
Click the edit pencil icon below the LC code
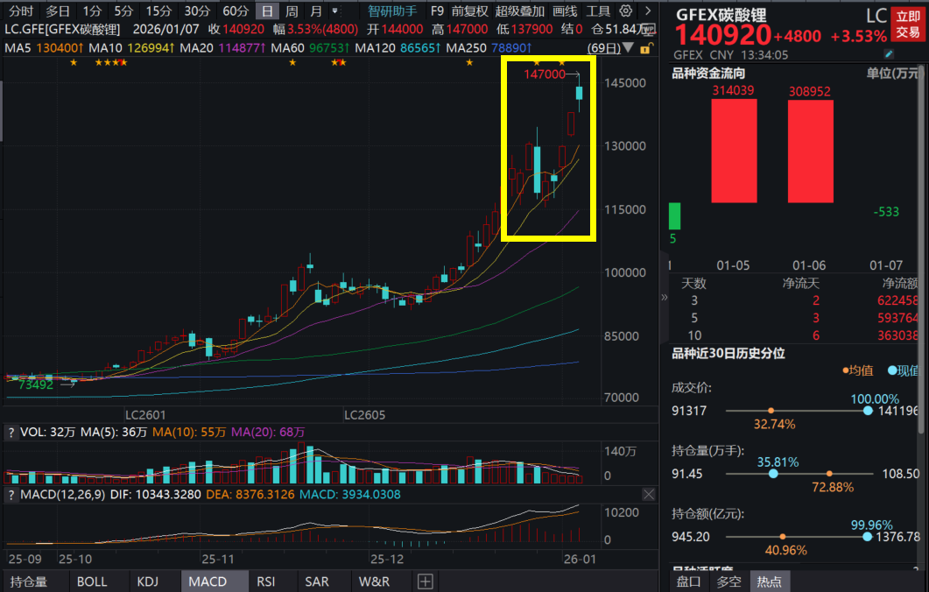click(x=890, y=54)
